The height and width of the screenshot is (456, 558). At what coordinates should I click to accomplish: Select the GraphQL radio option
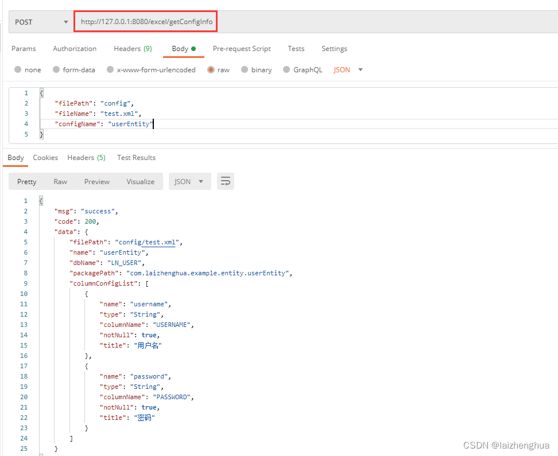(x=286, y=70)
